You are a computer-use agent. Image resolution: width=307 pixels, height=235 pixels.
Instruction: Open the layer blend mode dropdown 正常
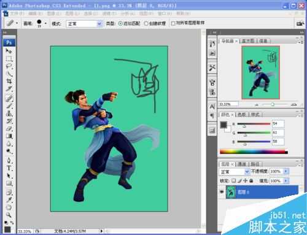pos(235,172)
